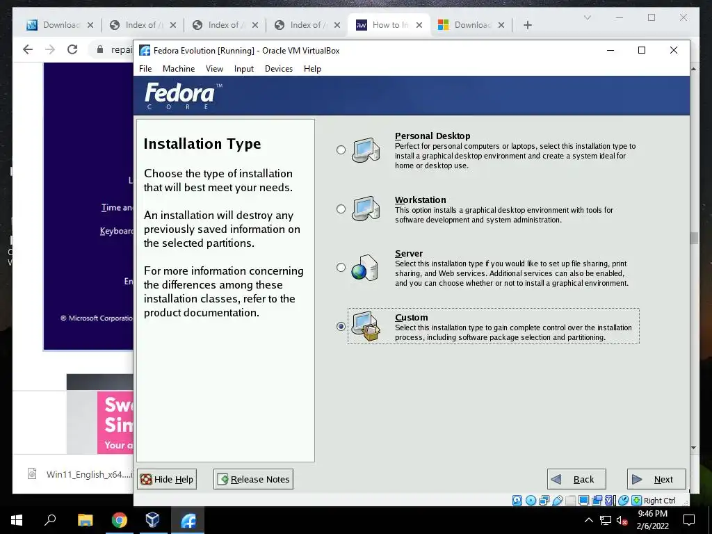Image resolution: width=712 pixels, height=534 pixels.
Task: Click Fedora VM taskbar icon
Action: click(x=188, y=520)
